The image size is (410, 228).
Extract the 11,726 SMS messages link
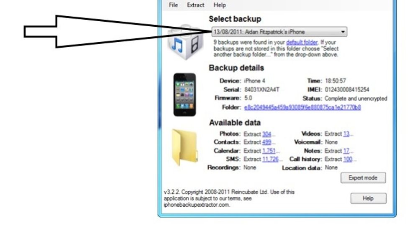[270, 159]
